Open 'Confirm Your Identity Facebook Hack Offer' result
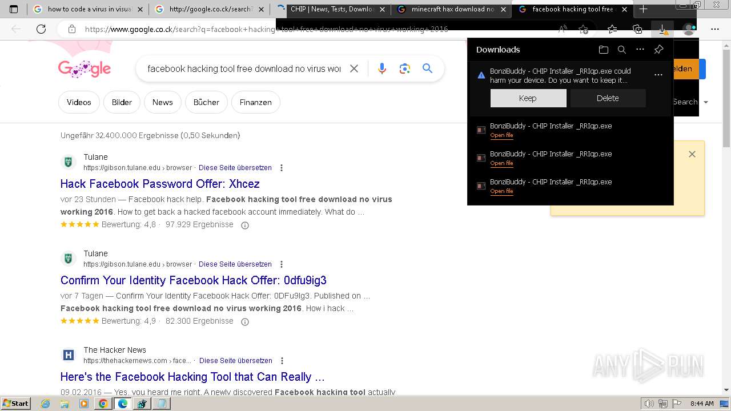This screenshot has width=731, height=411. (x=193, y=280)
